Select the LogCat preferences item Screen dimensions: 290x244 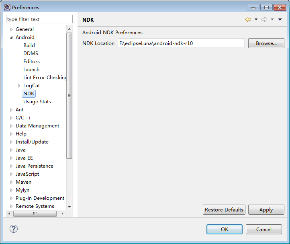tap(31, 86)
